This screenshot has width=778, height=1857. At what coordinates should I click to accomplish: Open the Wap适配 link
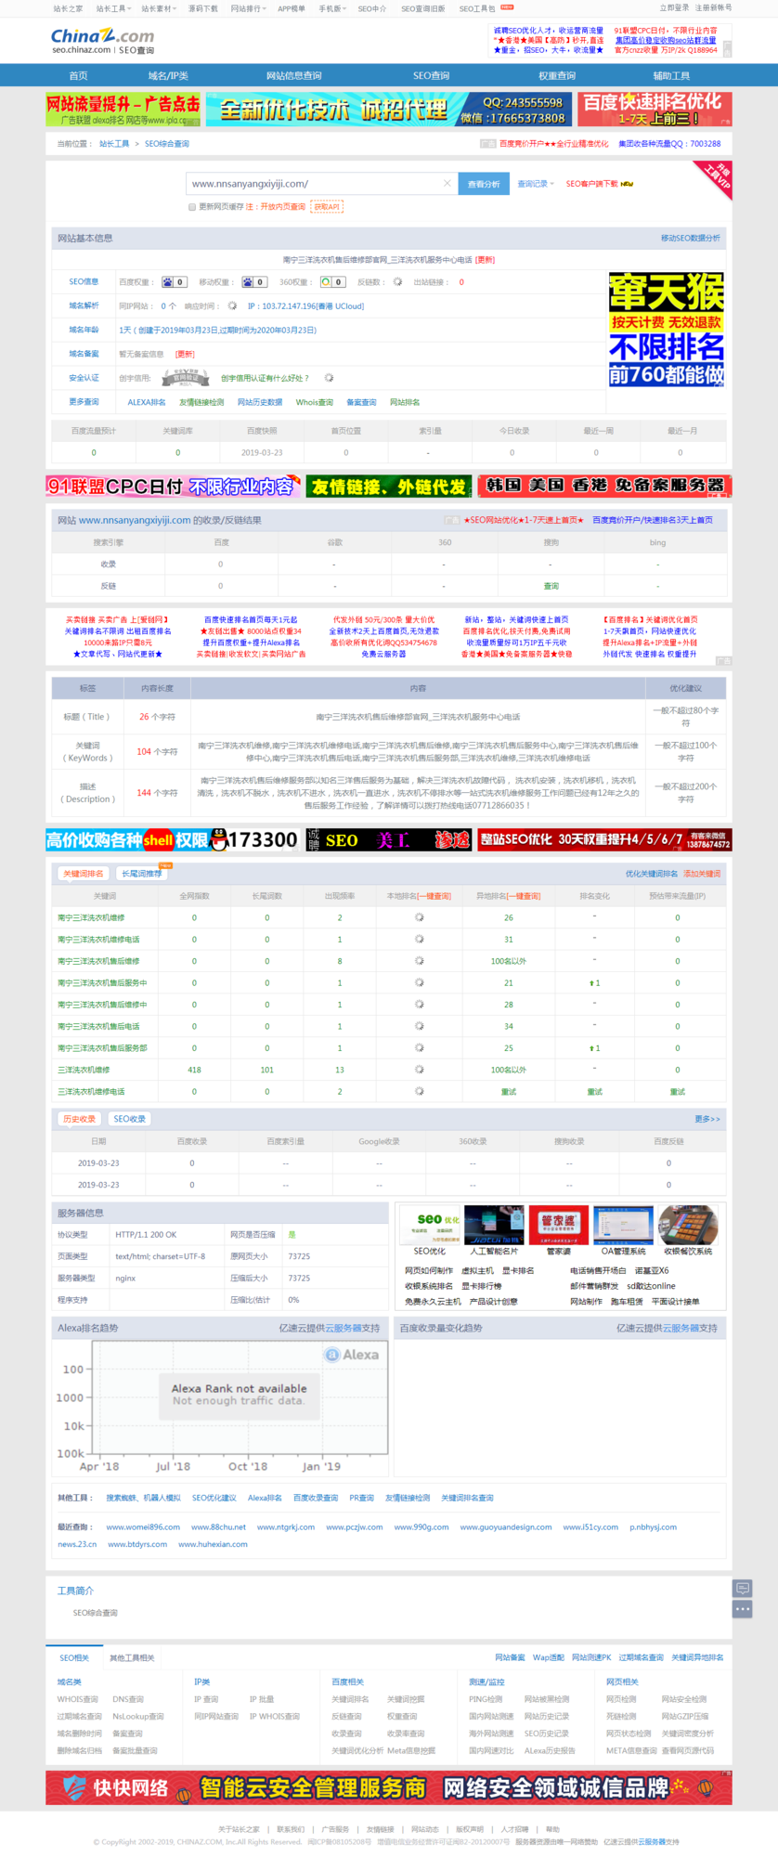pos(549,1657)
